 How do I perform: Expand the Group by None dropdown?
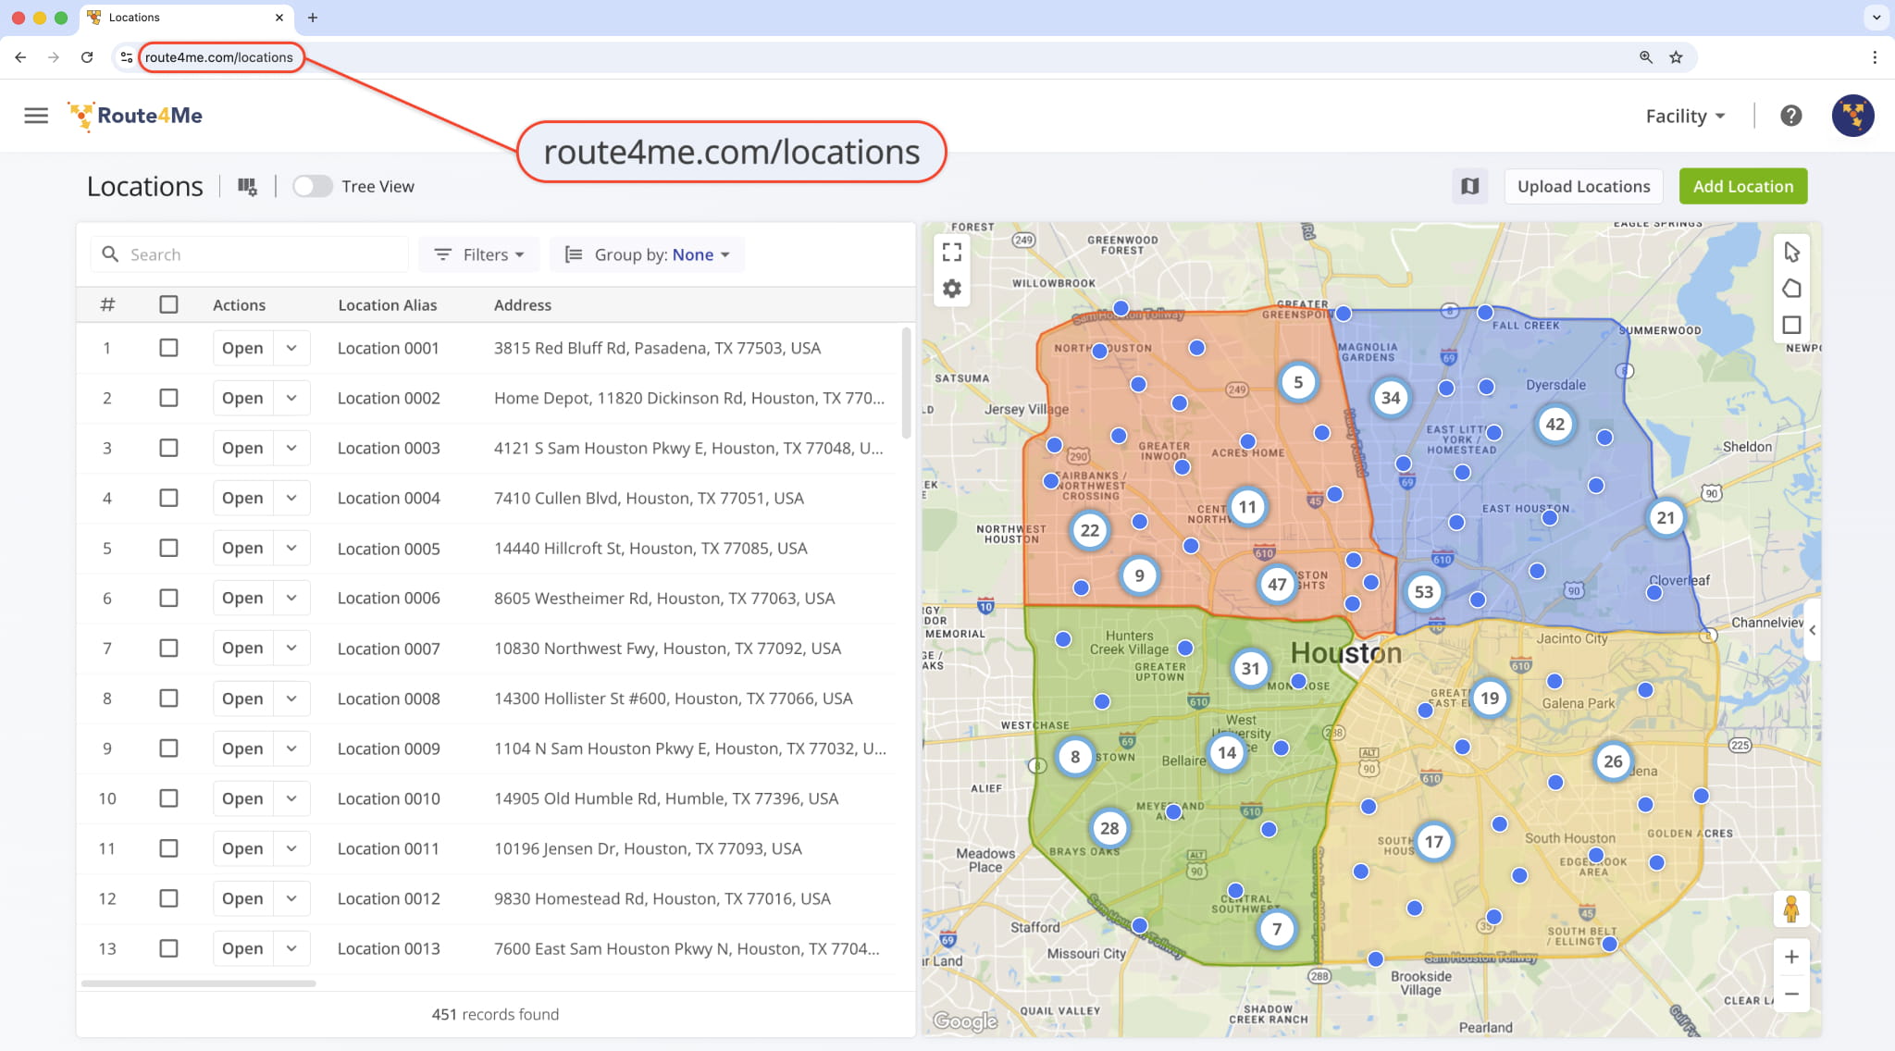pos(648,254)
